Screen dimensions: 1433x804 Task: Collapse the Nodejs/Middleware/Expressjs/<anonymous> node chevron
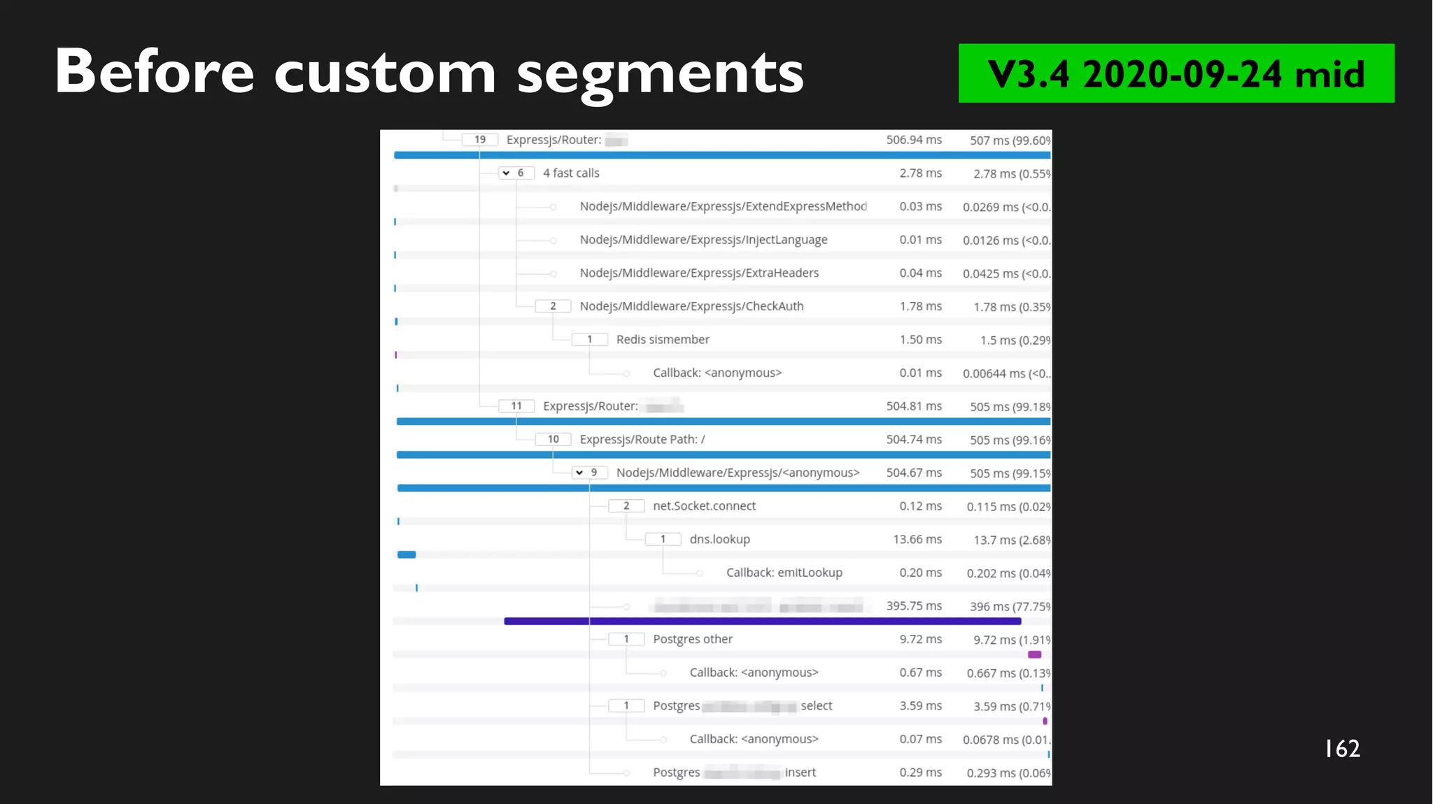(x=579, y=473)
